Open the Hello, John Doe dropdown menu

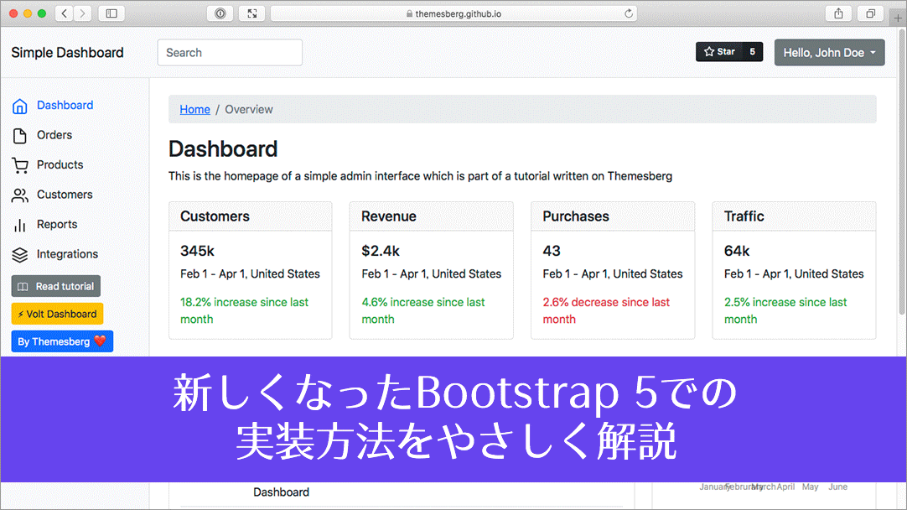pos(829,52)
